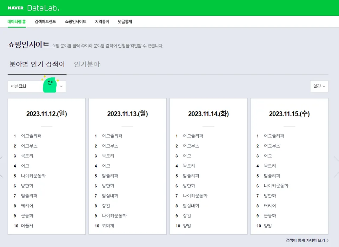
Task: Click 방한화 ranked 7 on 2023.11.15
Action: [270, 195]
